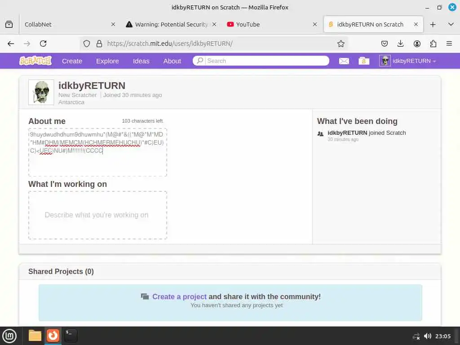The image size is (460, 345).
Task: Click the What I'm working on box
Action: point(97,215)
